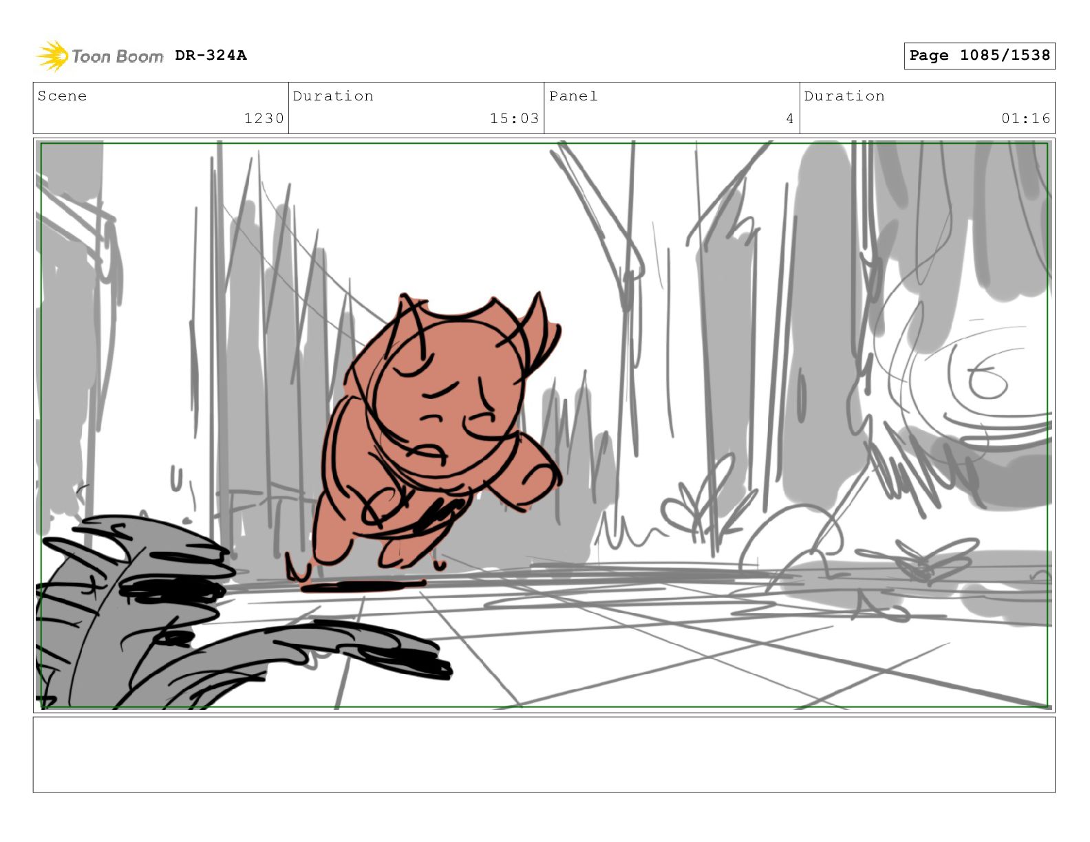
Task: Select the Panel label
Action: pos(573,96)
